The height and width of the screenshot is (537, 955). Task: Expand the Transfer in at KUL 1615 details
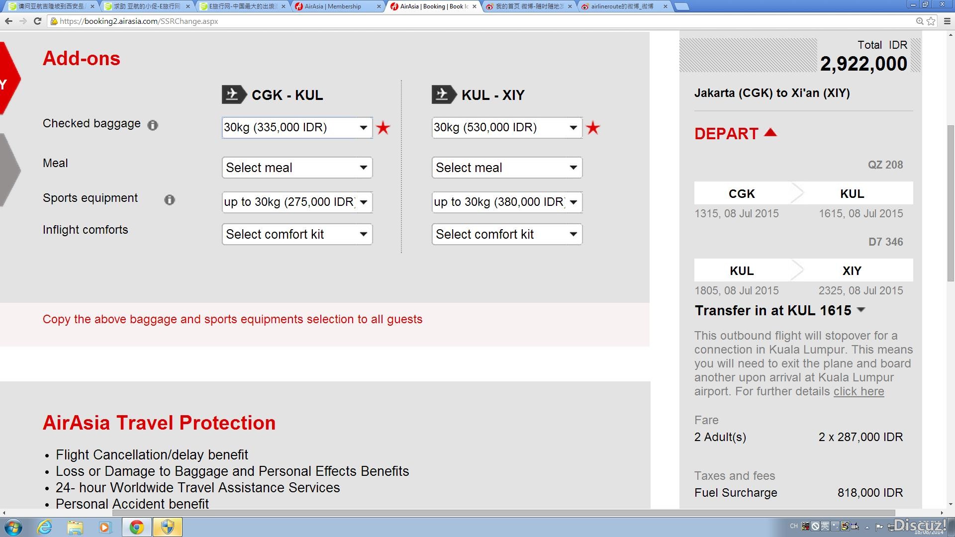point(861,310)
